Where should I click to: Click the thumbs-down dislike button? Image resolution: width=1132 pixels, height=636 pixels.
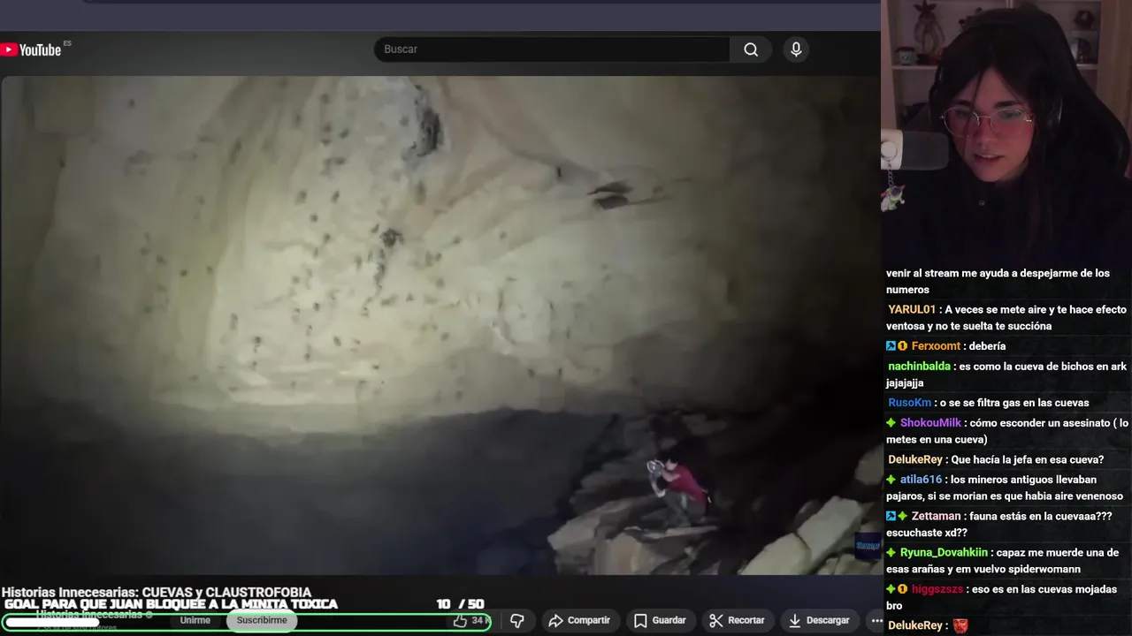point(517,621)
